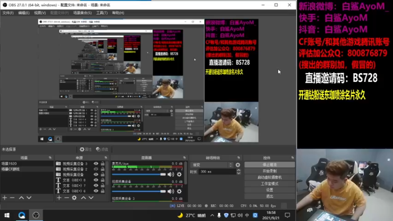393x221 pixels.
Task: Undock the 混音器 panel via header icon
Action: (185, 158)
